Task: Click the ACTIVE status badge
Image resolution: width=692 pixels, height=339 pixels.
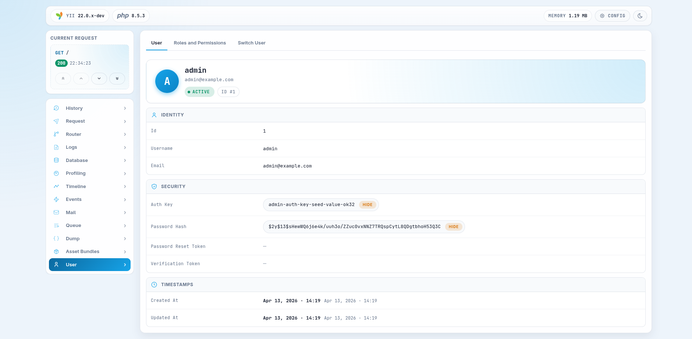Action: click(x=199, y=92)
